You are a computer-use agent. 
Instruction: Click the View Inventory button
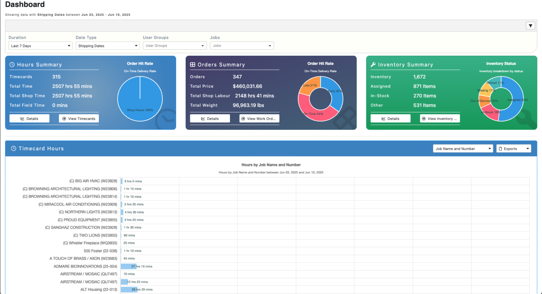pos(440,118)
